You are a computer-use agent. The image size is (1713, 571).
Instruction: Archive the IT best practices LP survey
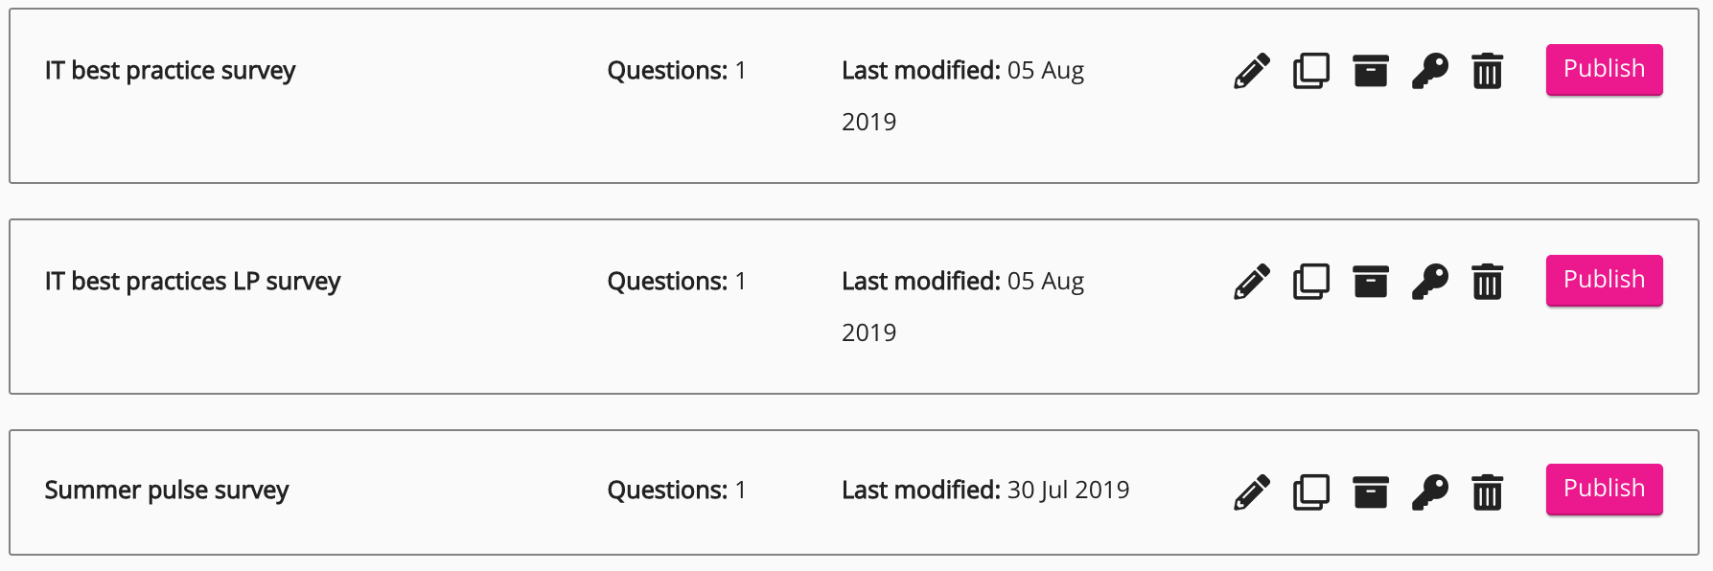[x=1371, y=282]
